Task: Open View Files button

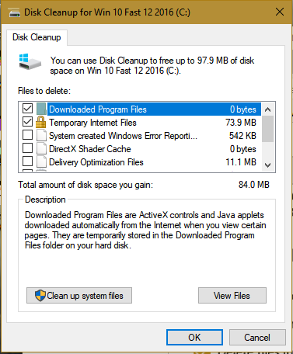Action: tap(232, 295)
